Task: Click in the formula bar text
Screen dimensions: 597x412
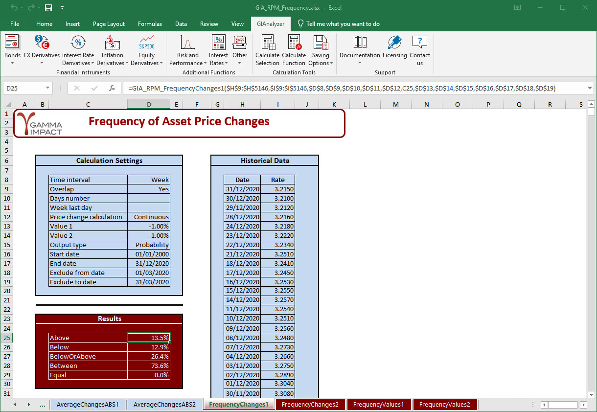Action: pyautogui.click(x=342, y=88)
